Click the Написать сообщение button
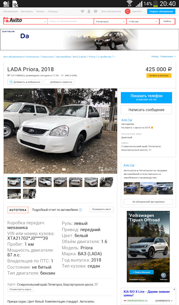 (x=146, y=110)
